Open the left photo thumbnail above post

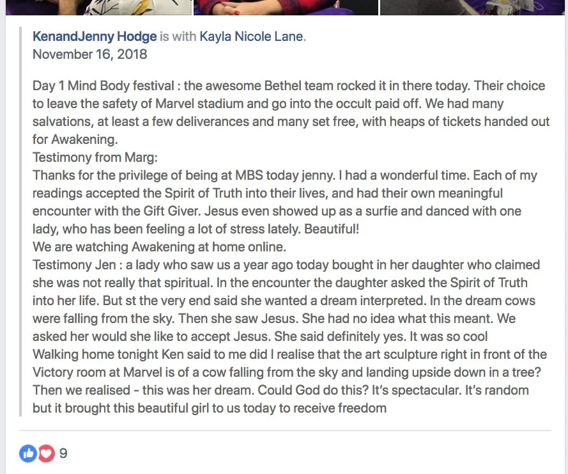coord(96,7)
